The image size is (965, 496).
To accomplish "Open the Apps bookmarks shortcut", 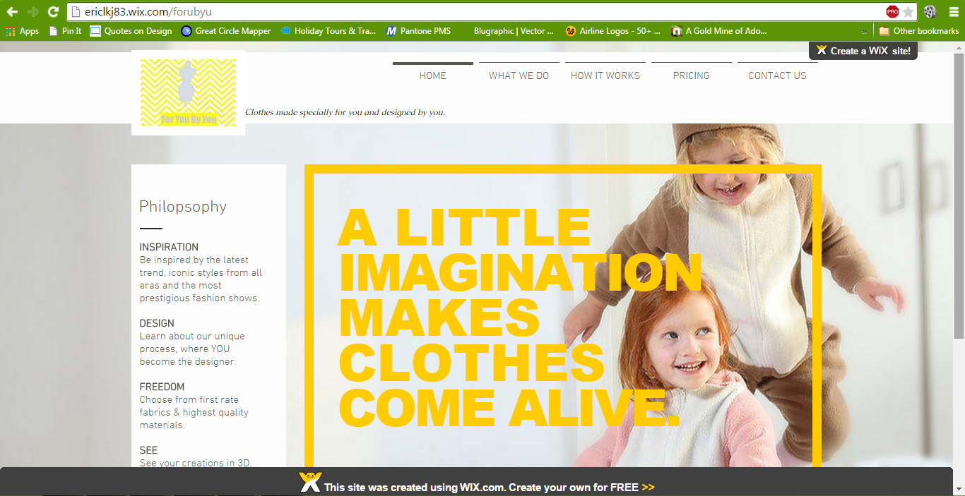I will [x=22, y=31].
